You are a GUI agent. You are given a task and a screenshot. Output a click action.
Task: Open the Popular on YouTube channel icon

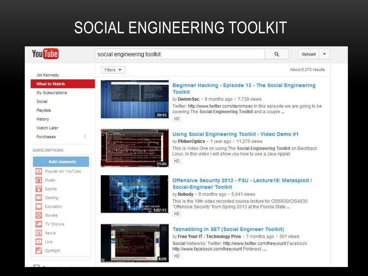coord(39,171)
